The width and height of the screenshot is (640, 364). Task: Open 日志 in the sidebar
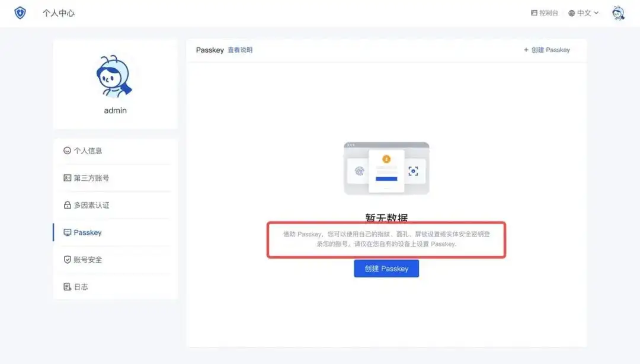tap(115, 287)
